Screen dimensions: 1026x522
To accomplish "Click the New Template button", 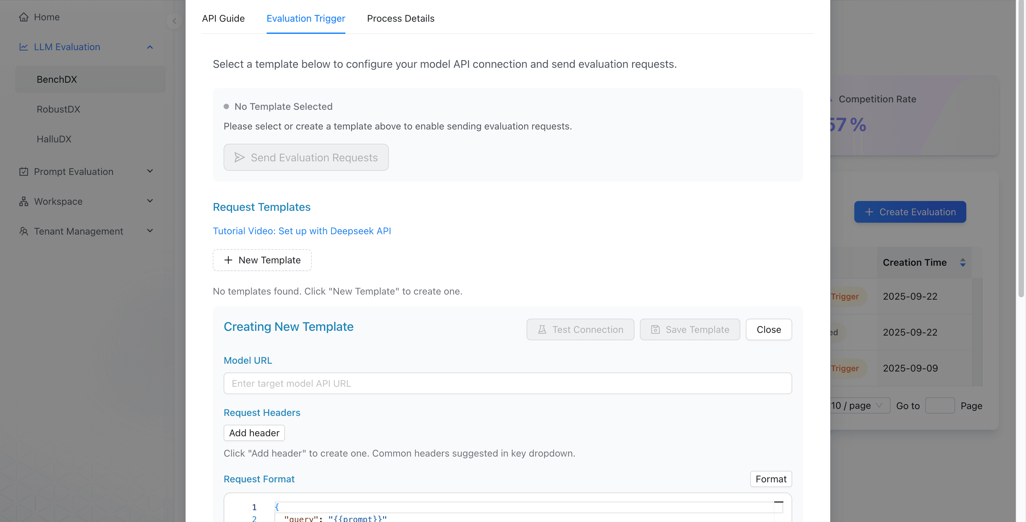I will tap(262, 260).
